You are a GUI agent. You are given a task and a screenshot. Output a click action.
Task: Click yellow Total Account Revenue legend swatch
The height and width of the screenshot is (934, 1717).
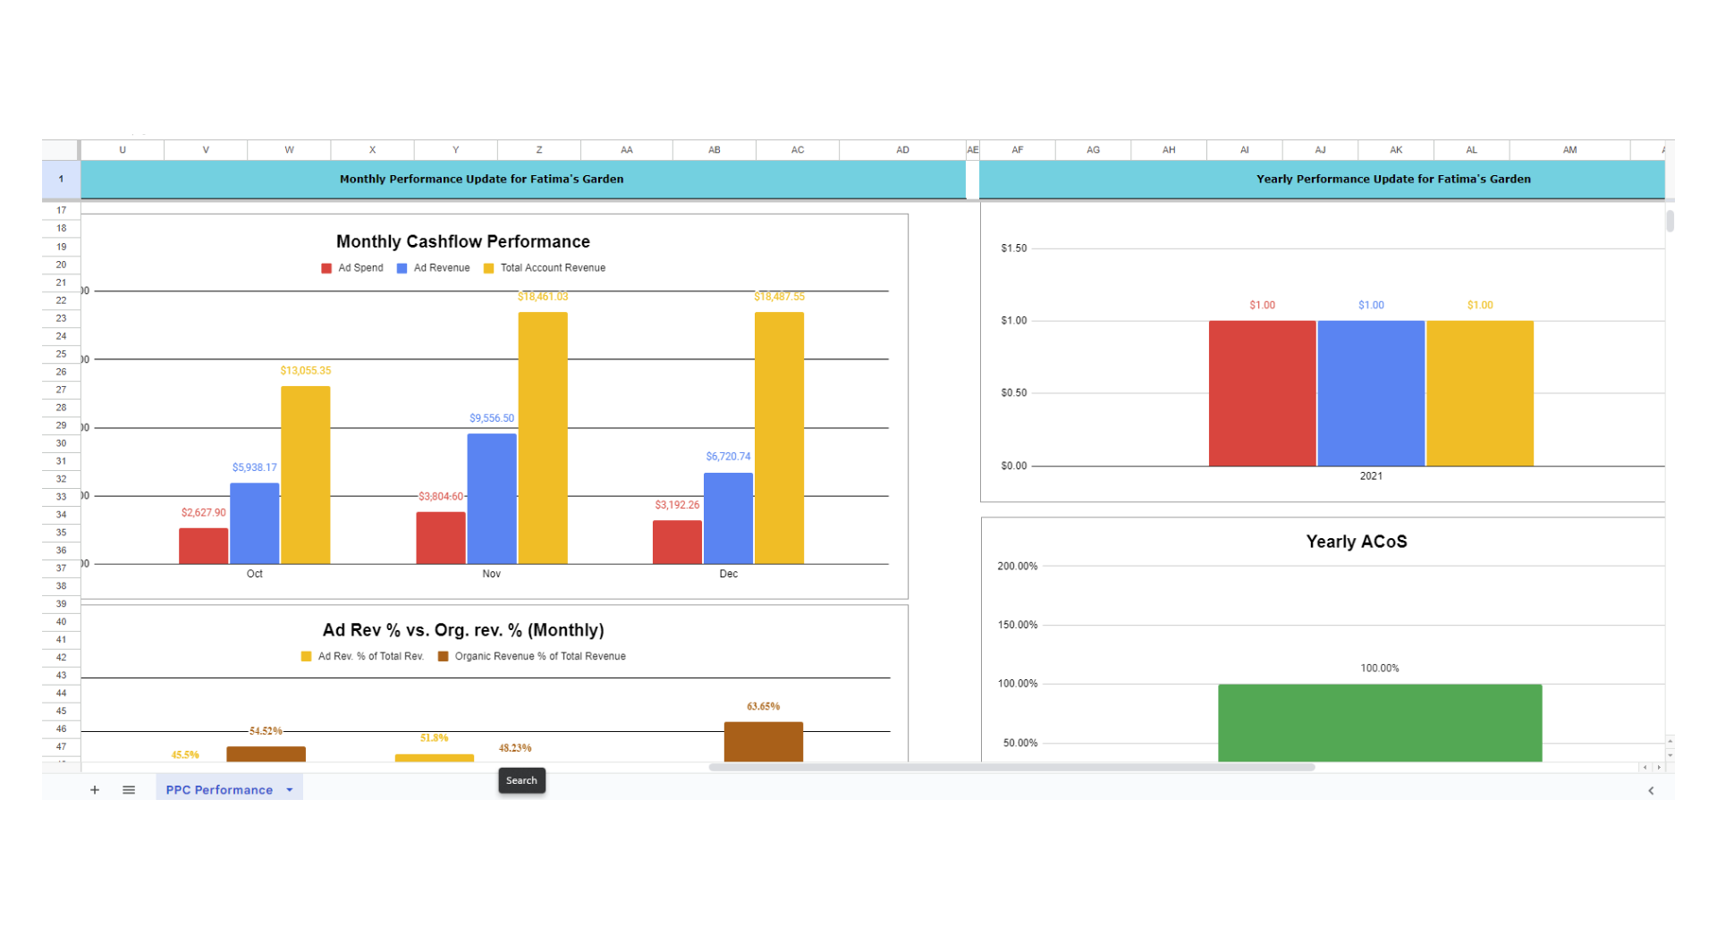click(488, 268)
